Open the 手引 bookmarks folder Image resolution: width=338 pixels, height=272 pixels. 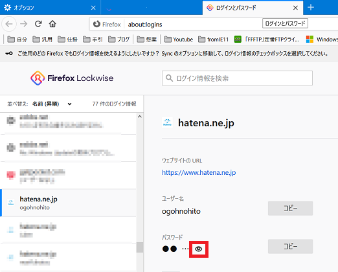click(93, 40)
